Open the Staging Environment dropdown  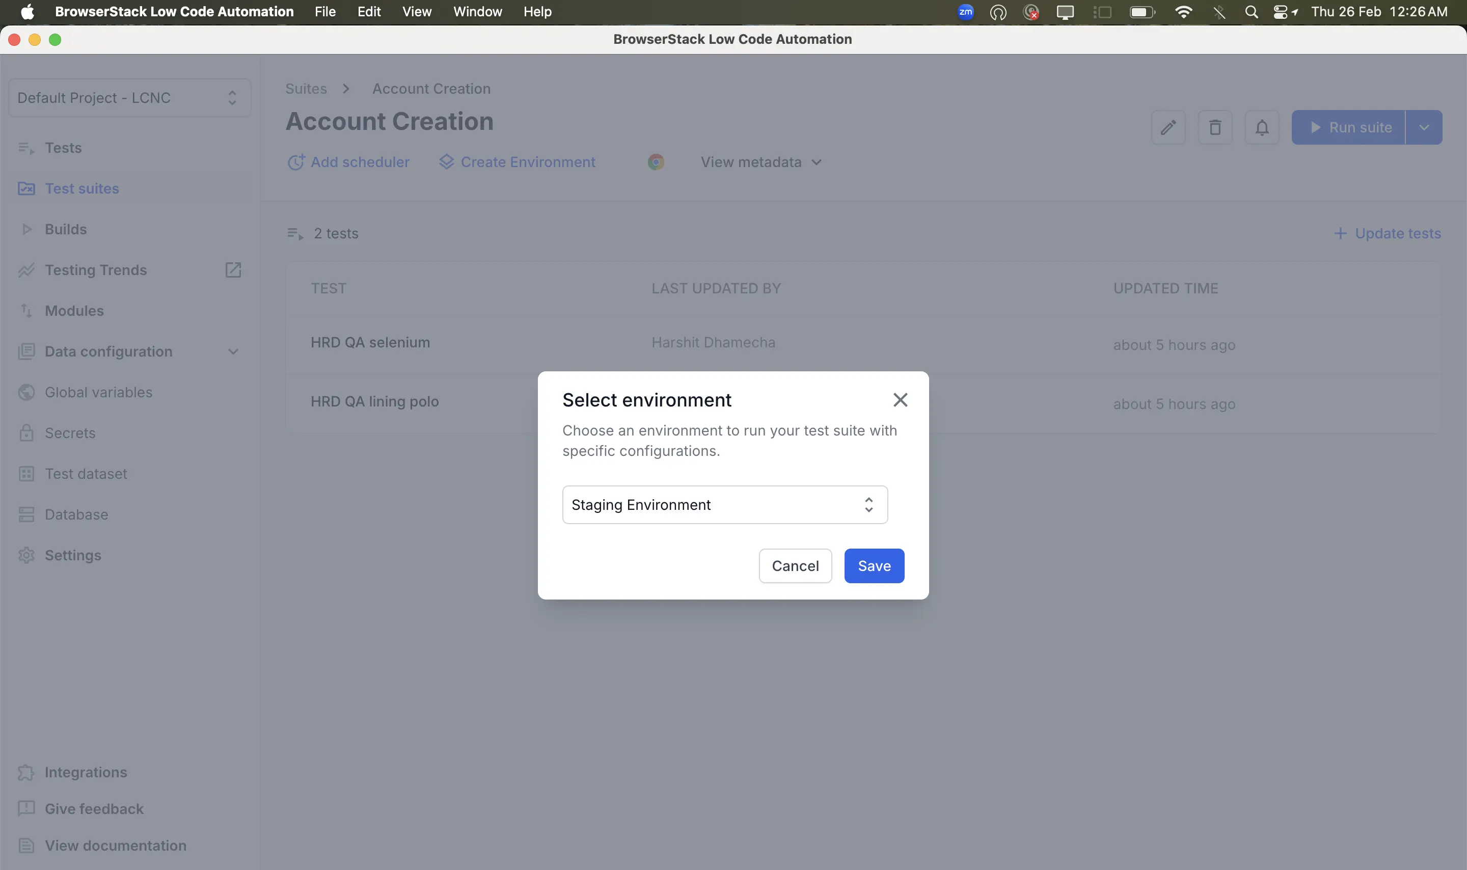click(724, 505)
